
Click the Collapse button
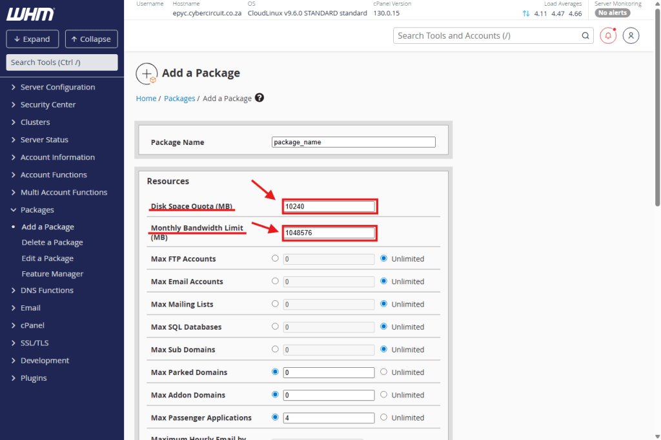91,39
